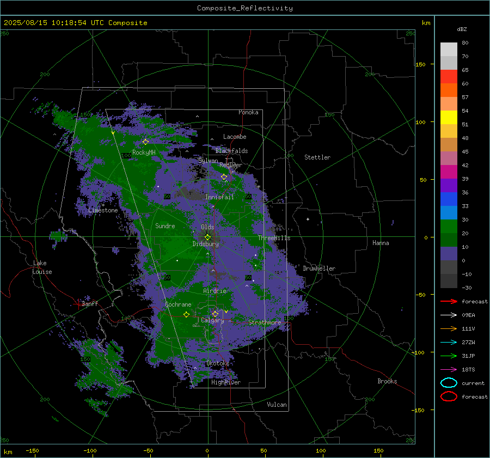
Task: Select the green 31JP arrow symbol
Action: (x=449, y=356)
